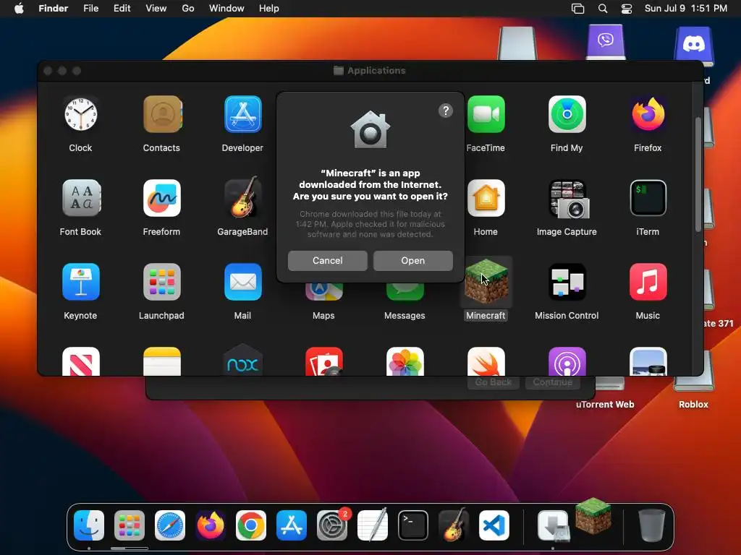Open the Trash in the Dock
Screen dimensions: 741x555
point(652,525)
